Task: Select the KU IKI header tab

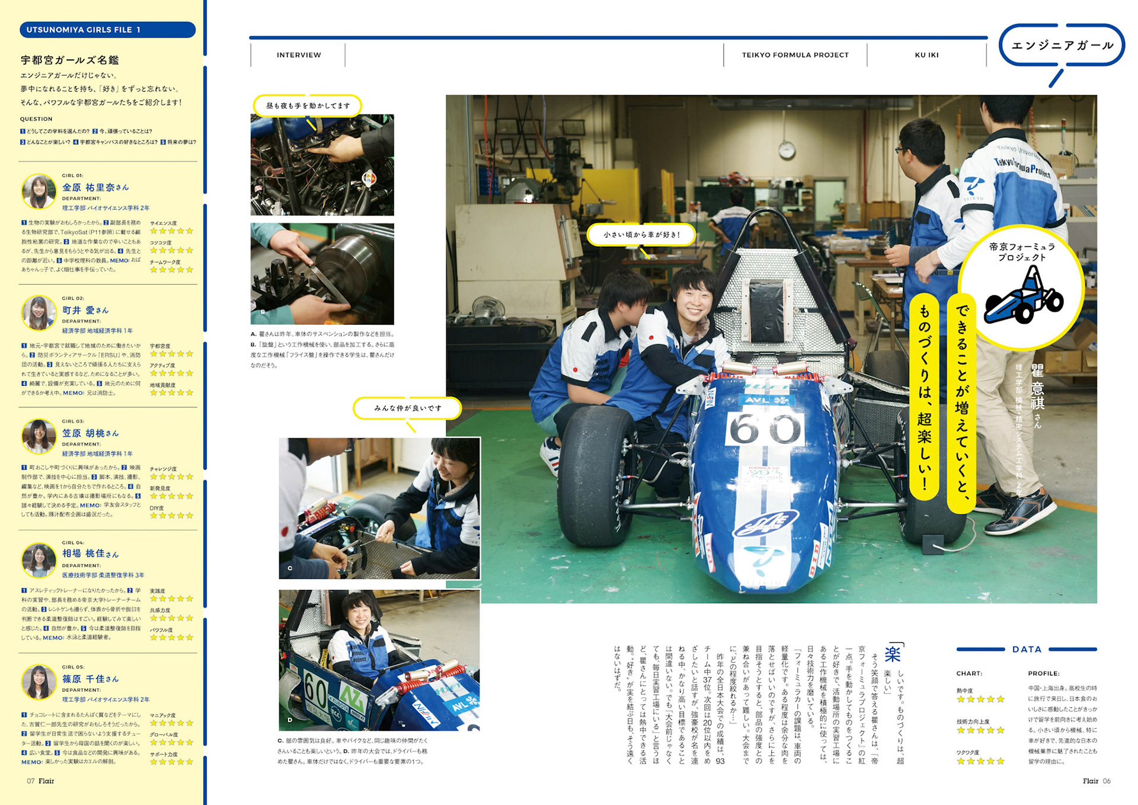Action: click(926, 55)
